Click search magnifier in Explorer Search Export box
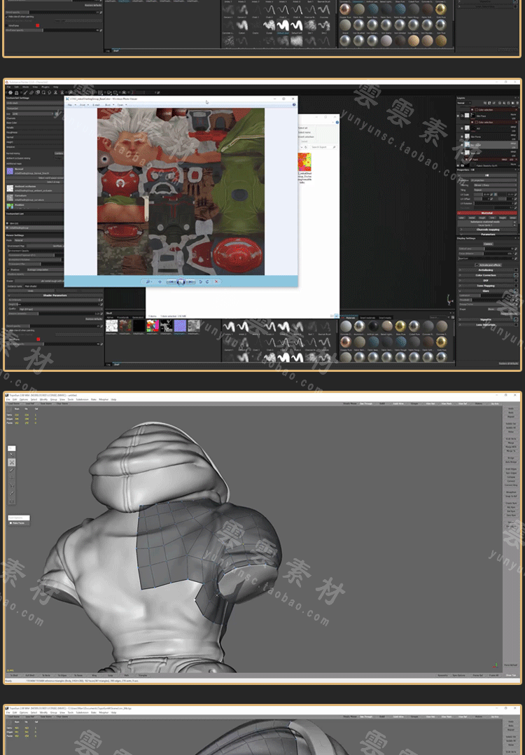The width and height of the screenshot is (525, 755). coord(334,147)
